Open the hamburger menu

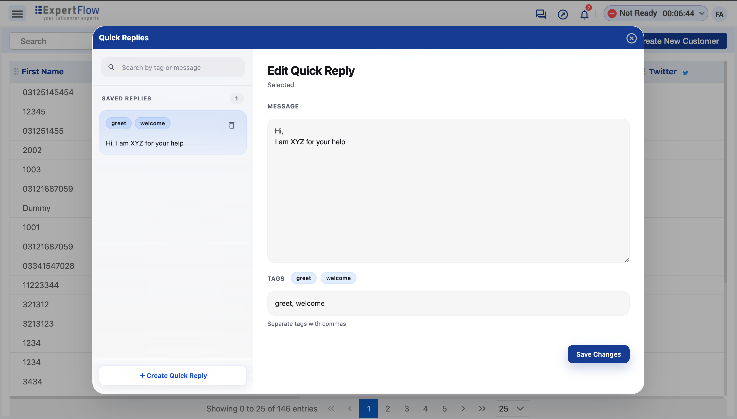click(x=17, y=14)
